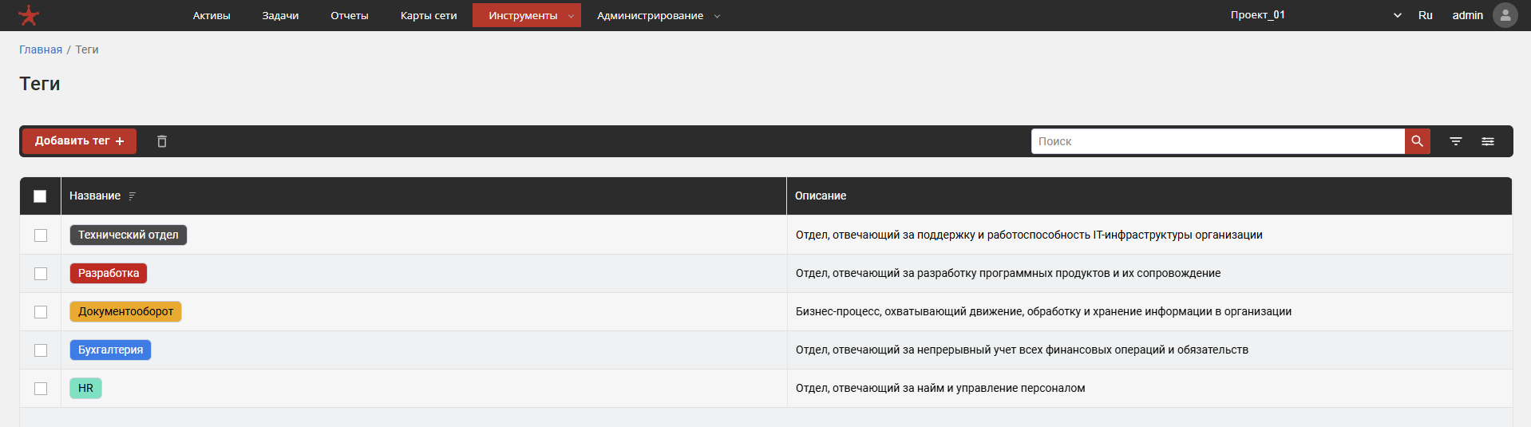Click description 'Отдел, отвечающий за найм и управление персоналом'

tap(940, 388)
